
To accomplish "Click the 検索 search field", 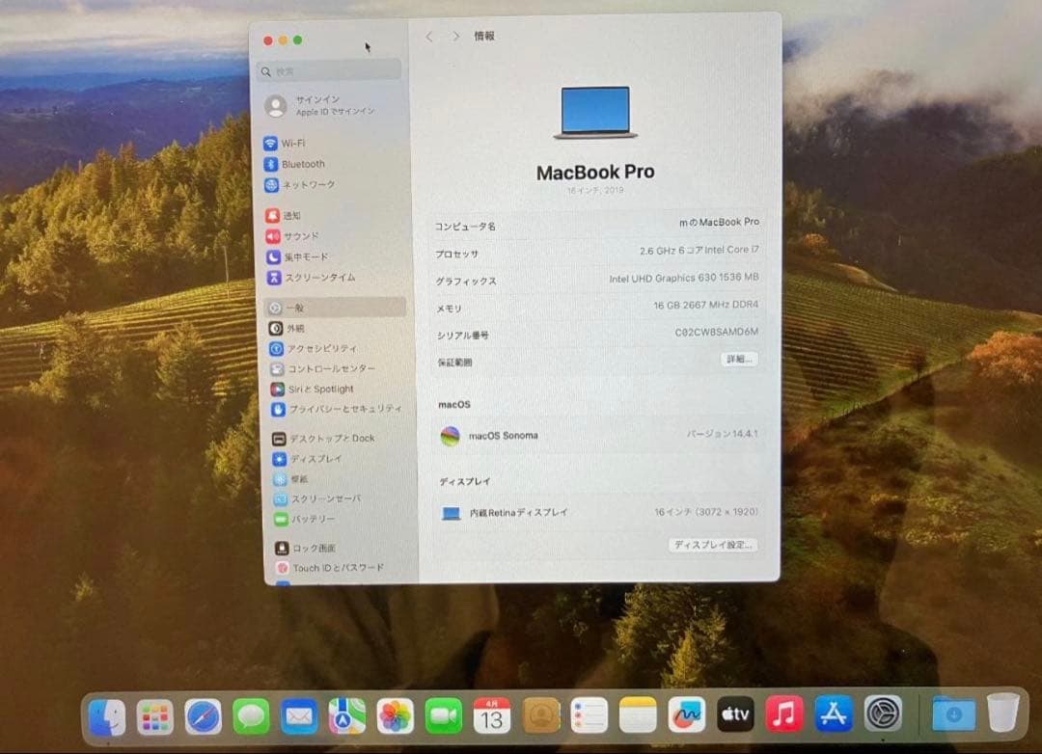I will point(329,71).
